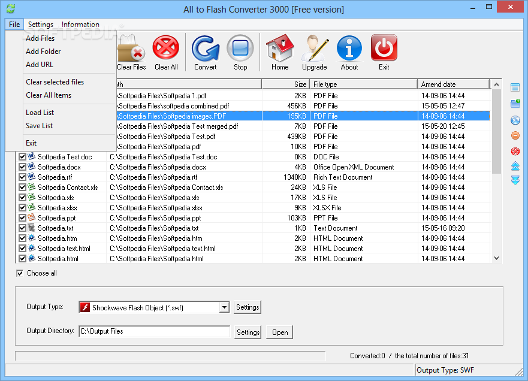Click the app icon in the title bar

click(11, 9)
